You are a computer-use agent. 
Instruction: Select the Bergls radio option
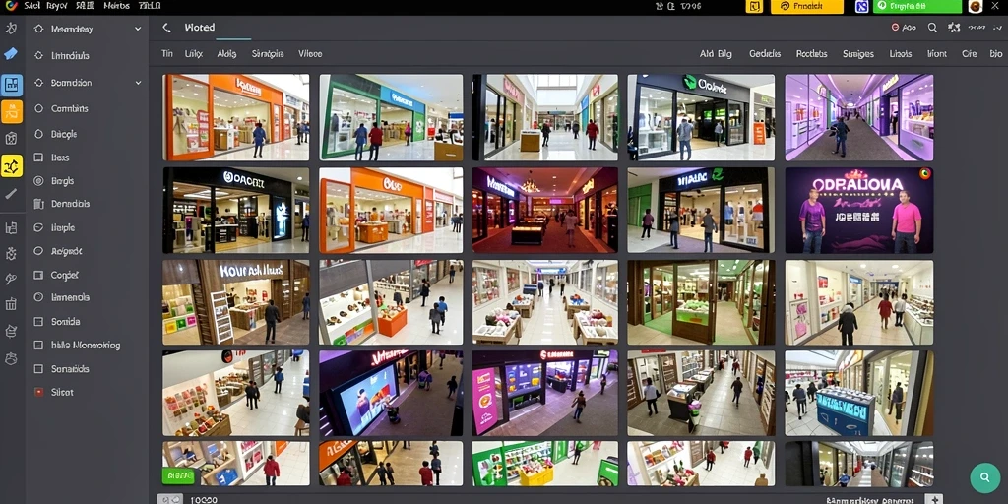point(38,181)
